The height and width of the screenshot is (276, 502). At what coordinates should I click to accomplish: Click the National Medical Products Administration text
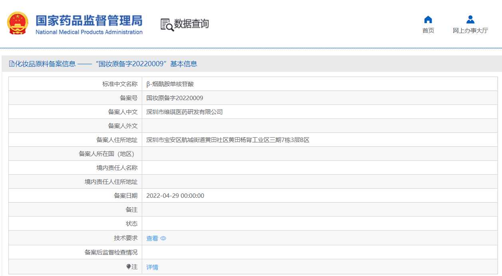[89, 32]
